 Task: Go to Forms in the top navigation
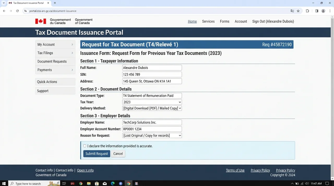tap(225, 21)
